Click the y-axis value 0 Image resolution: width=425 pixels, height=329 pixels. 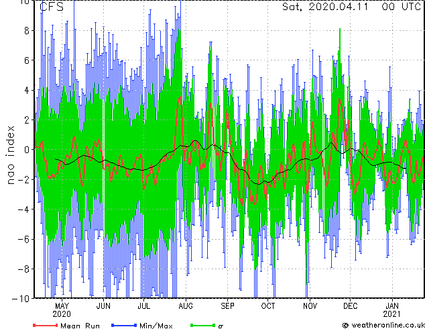(27, 150)
